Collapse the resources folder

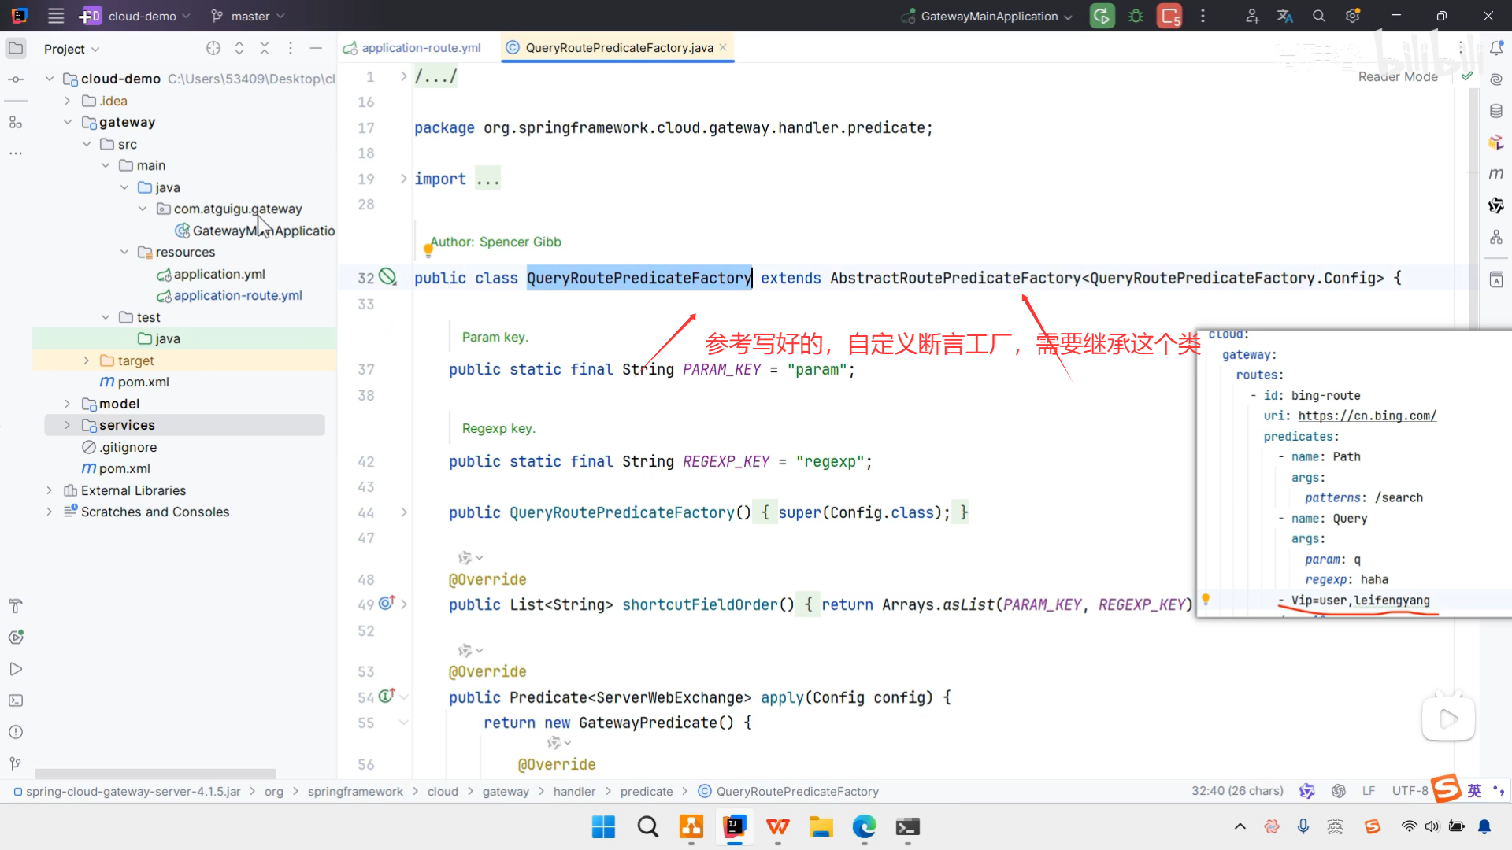pyautogui.click(x=124, y=252)
